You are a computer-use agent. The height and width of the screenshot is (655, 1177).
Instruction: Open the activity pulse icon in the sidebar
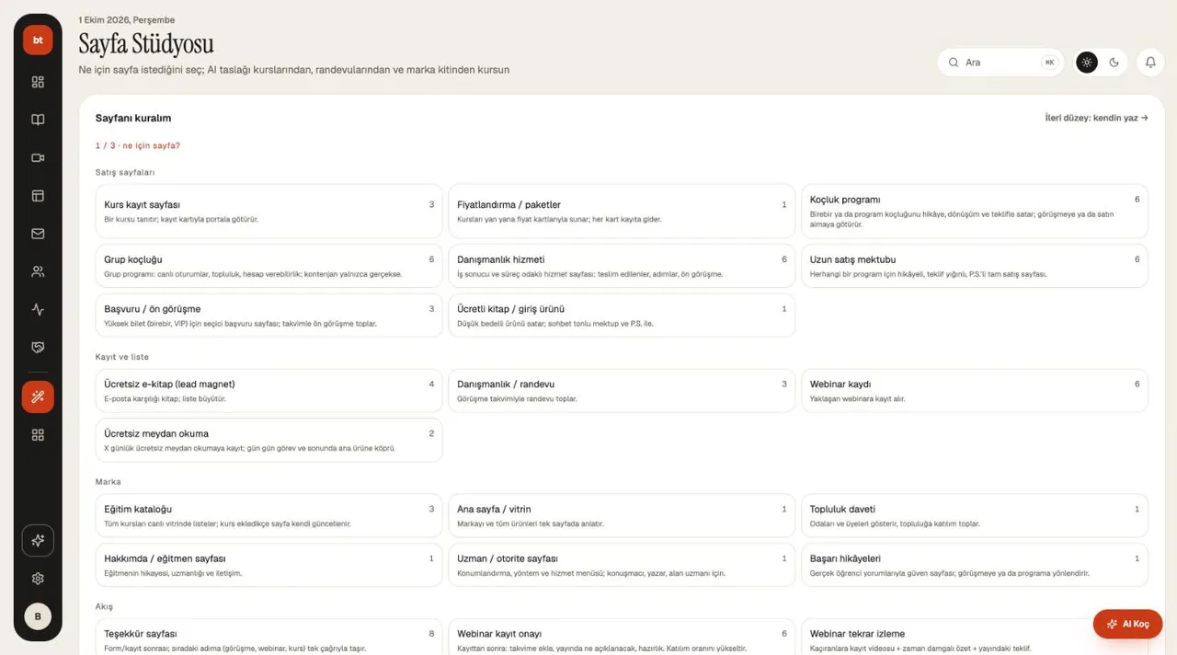(38, 310)
